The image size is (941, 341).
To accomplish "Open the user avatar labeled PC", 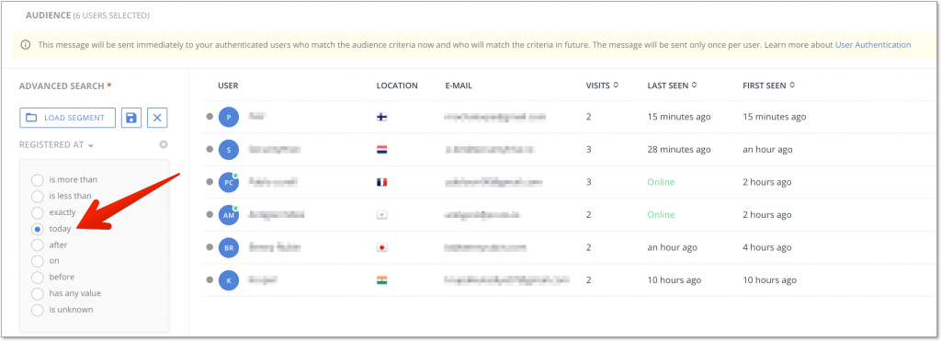I will (x=229, y=182).
